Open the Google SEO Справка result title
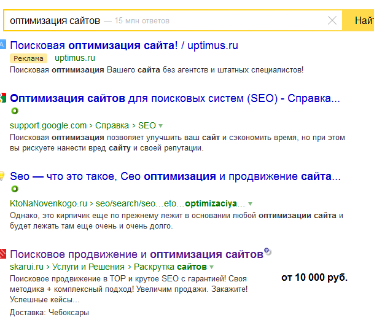374x325 pixels. [175, 98]
